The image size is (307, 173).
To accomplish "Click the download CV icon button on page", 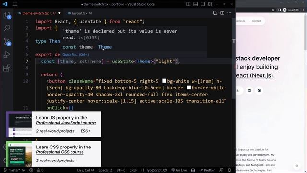I will coord(239,91).
